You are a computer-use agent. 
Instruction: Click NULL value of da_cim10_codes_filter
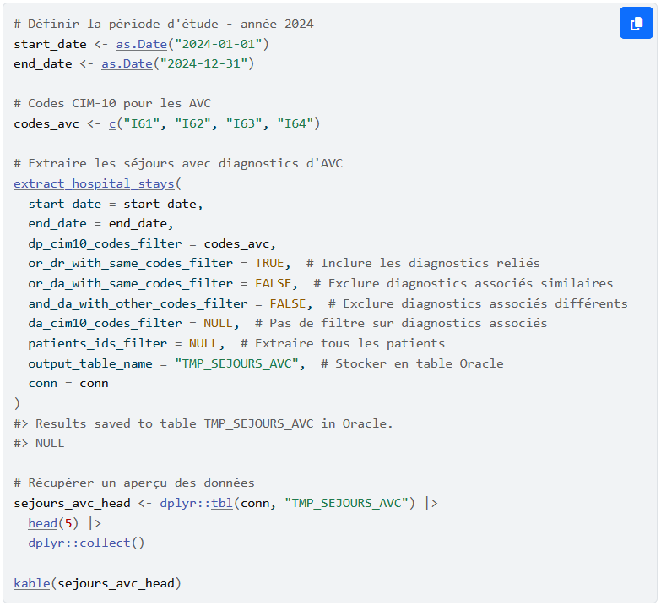click(x=218, y=323)
